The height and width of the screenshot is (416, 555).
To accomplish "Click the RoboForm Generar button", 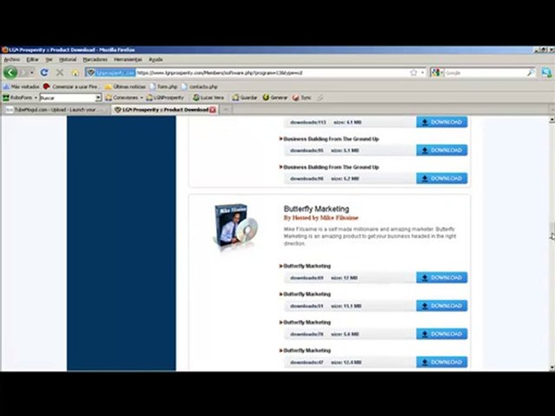I will coord(275,97).
